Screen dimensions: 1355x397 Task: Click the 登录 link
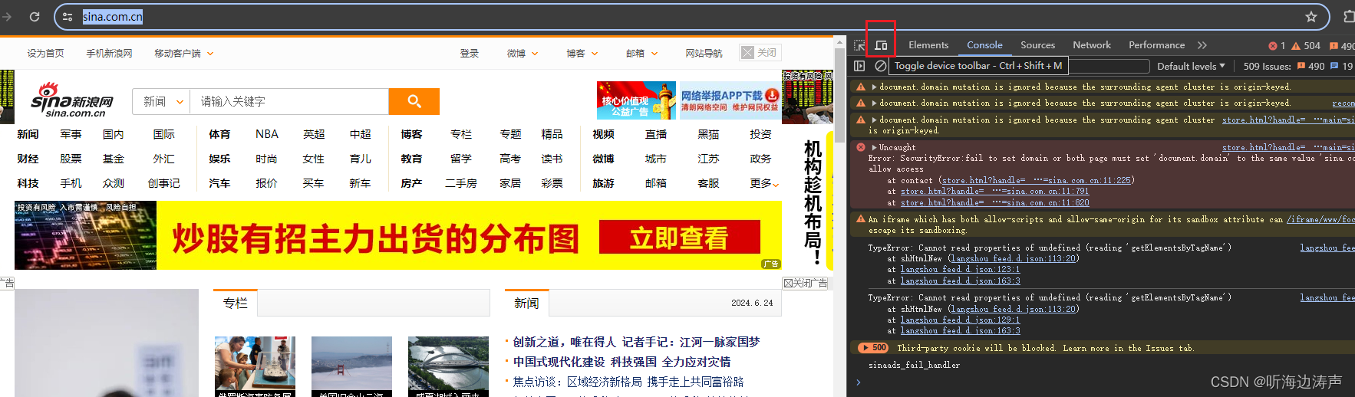pyautogui.click(x=470, y=54)
